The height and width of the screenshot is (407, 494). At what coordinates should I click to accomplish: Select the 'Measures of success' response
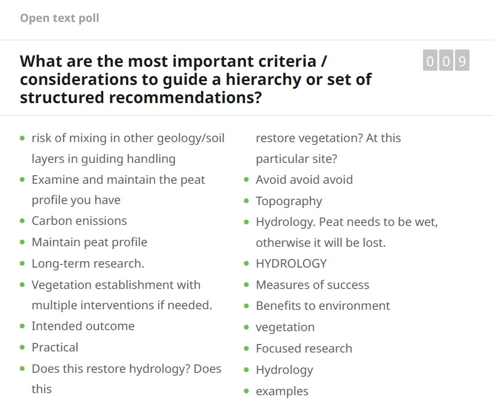312,285
